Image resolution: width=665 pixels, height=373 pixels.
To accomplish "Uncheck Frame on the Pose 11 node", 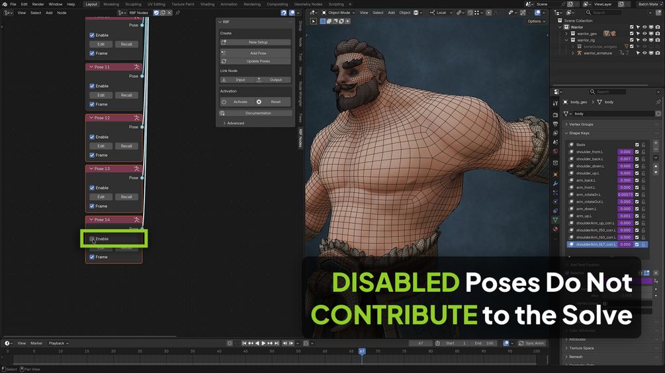I will tap(92, 104).
